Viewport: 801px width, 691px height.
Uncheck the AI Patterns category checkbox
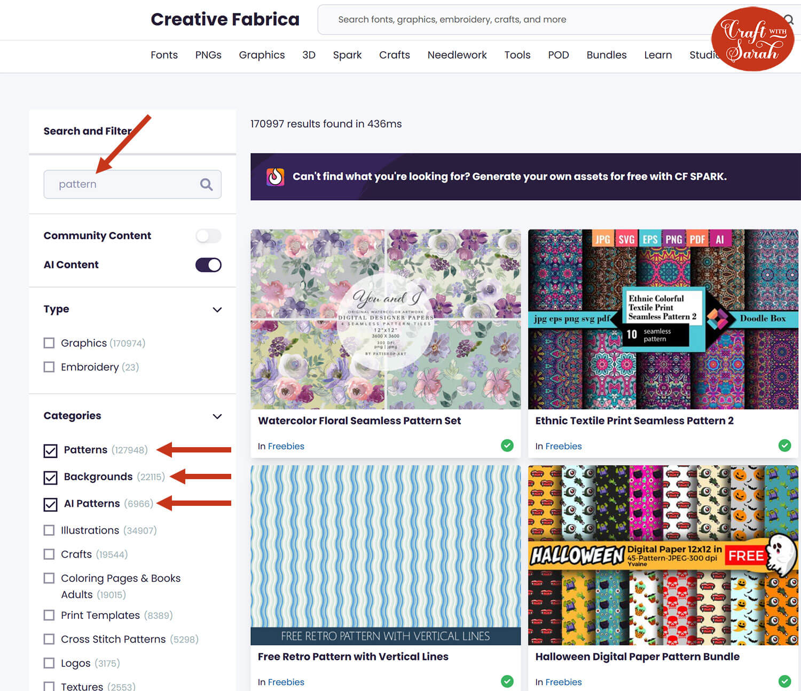point(51,504)
